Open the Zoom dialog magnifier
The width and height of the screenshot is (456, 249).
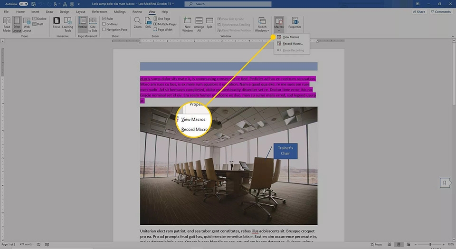coord(138,23)
